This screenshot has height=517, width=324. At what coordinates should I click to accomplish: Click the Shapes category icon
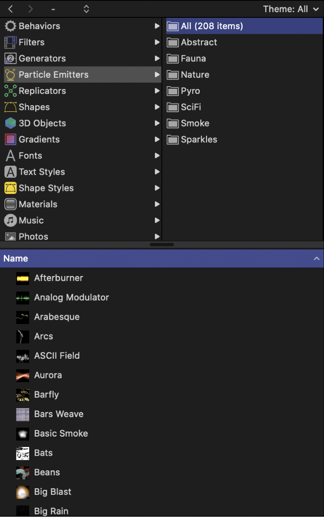coord(10,107)
